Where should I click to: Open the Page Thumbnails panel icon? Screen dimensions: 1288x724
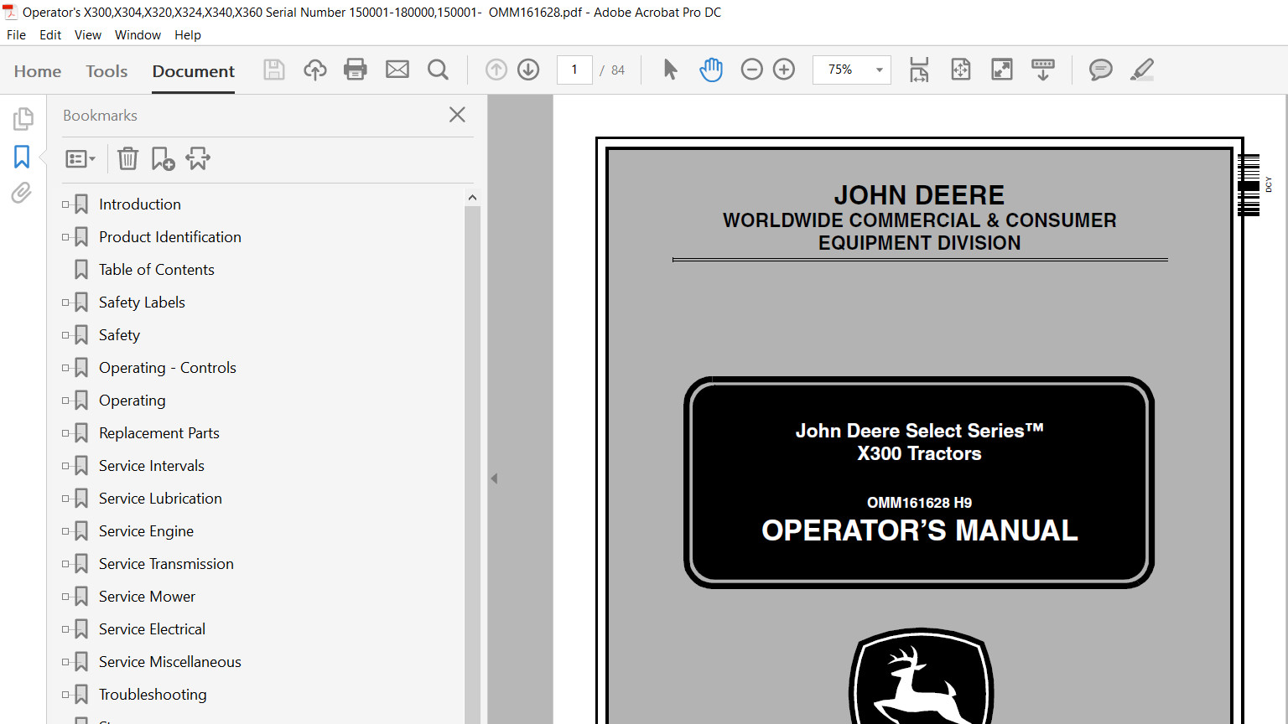pyautogui.click(x=23, y=119)
